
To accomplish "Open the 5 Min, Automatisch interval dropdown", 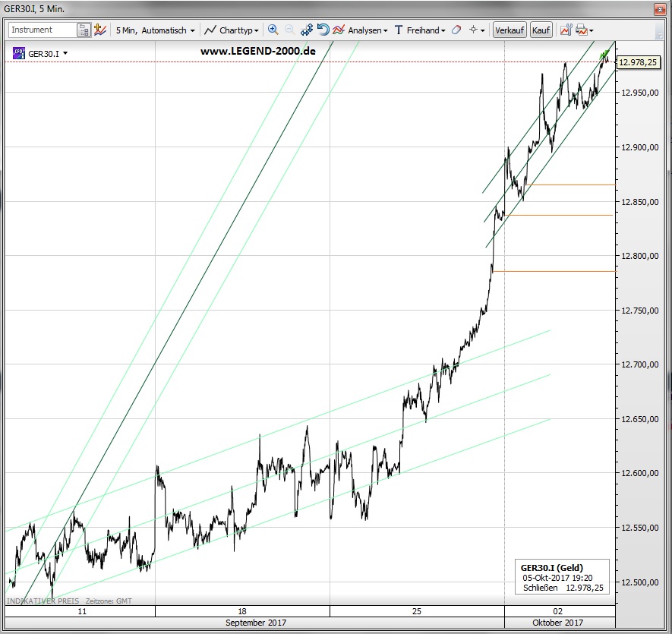I will click(155, 30).
